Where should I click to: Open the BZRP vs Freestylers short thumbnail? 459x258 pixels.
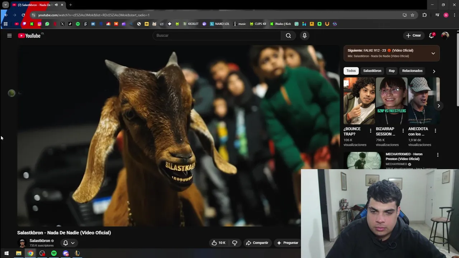point(392,101)
